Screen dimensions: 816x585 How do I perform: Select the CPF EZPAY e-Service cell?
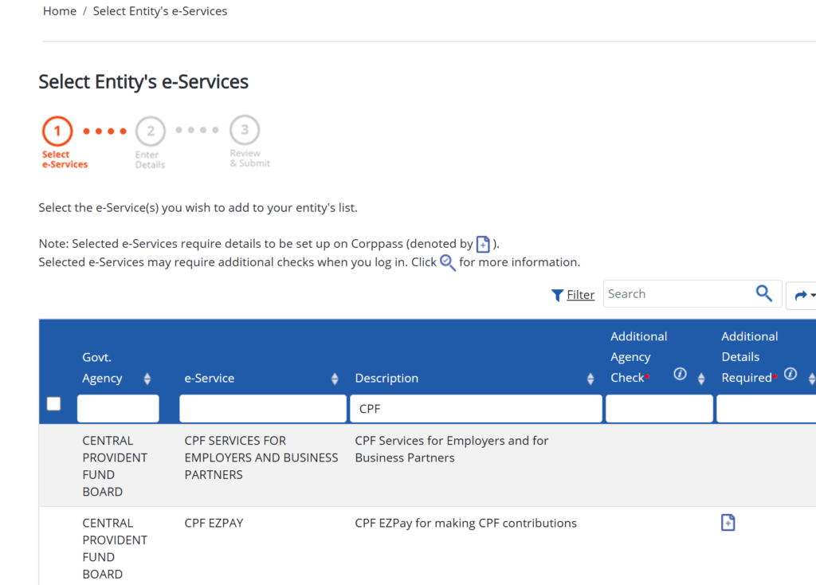point(214,523)
